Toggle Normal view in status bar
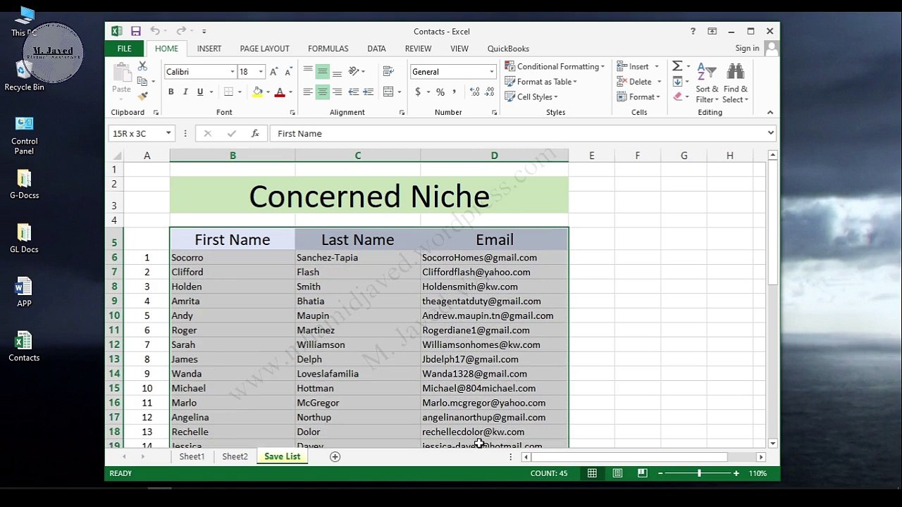 (x=592, y=473)
